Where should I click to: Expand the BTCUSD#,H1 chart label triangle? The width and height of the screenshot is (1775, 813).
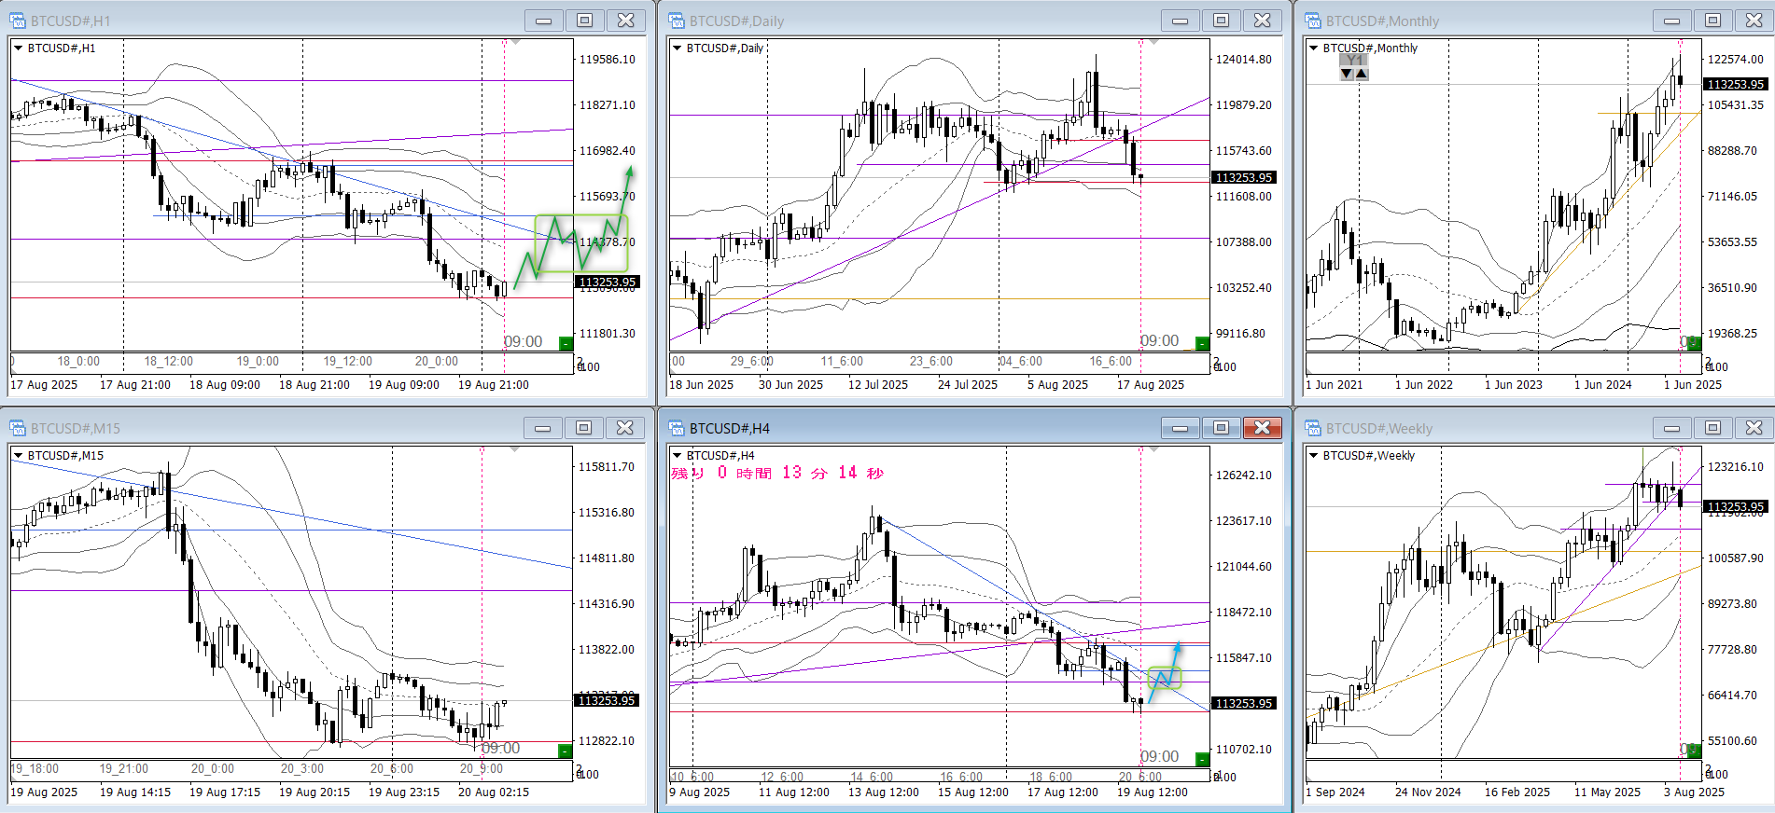(x=18, y=48)
